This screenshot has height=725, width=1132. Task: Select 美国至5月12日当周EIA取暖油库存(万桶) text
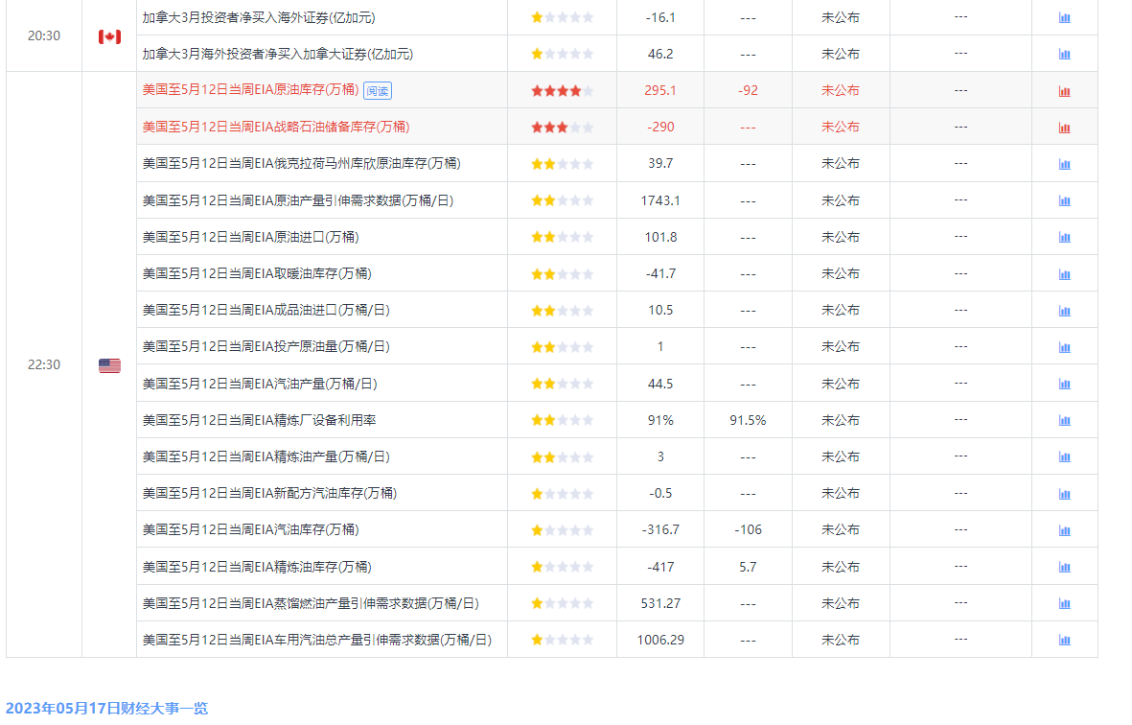(257, 273)
